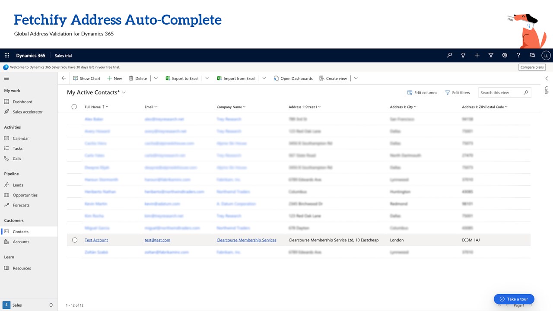
Task: Click the search magnifier in Search this view
Action: (526, 92)
